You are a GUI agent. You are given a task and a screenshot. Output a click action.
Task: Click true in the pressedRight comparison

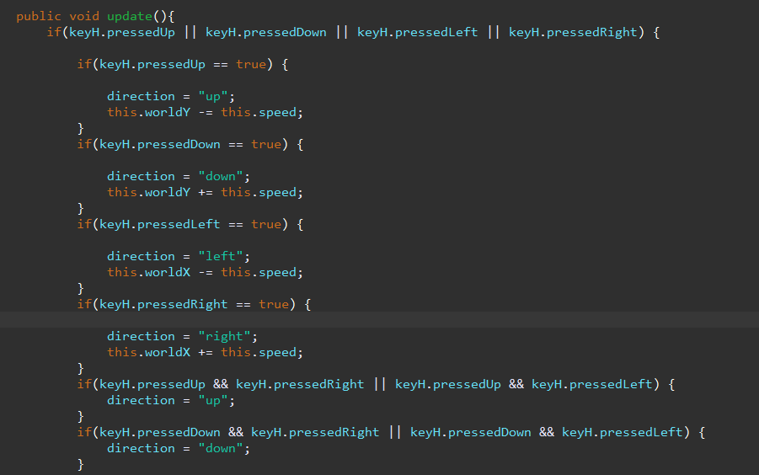tap(274, 304)
